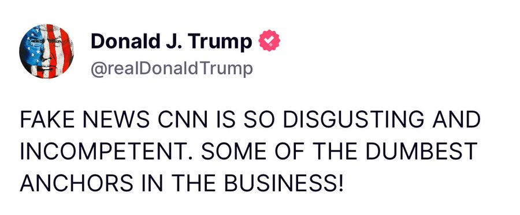Screen dimensions: 520x215
Task: Click the word AND ending first line
Action: tap(456, 120)
